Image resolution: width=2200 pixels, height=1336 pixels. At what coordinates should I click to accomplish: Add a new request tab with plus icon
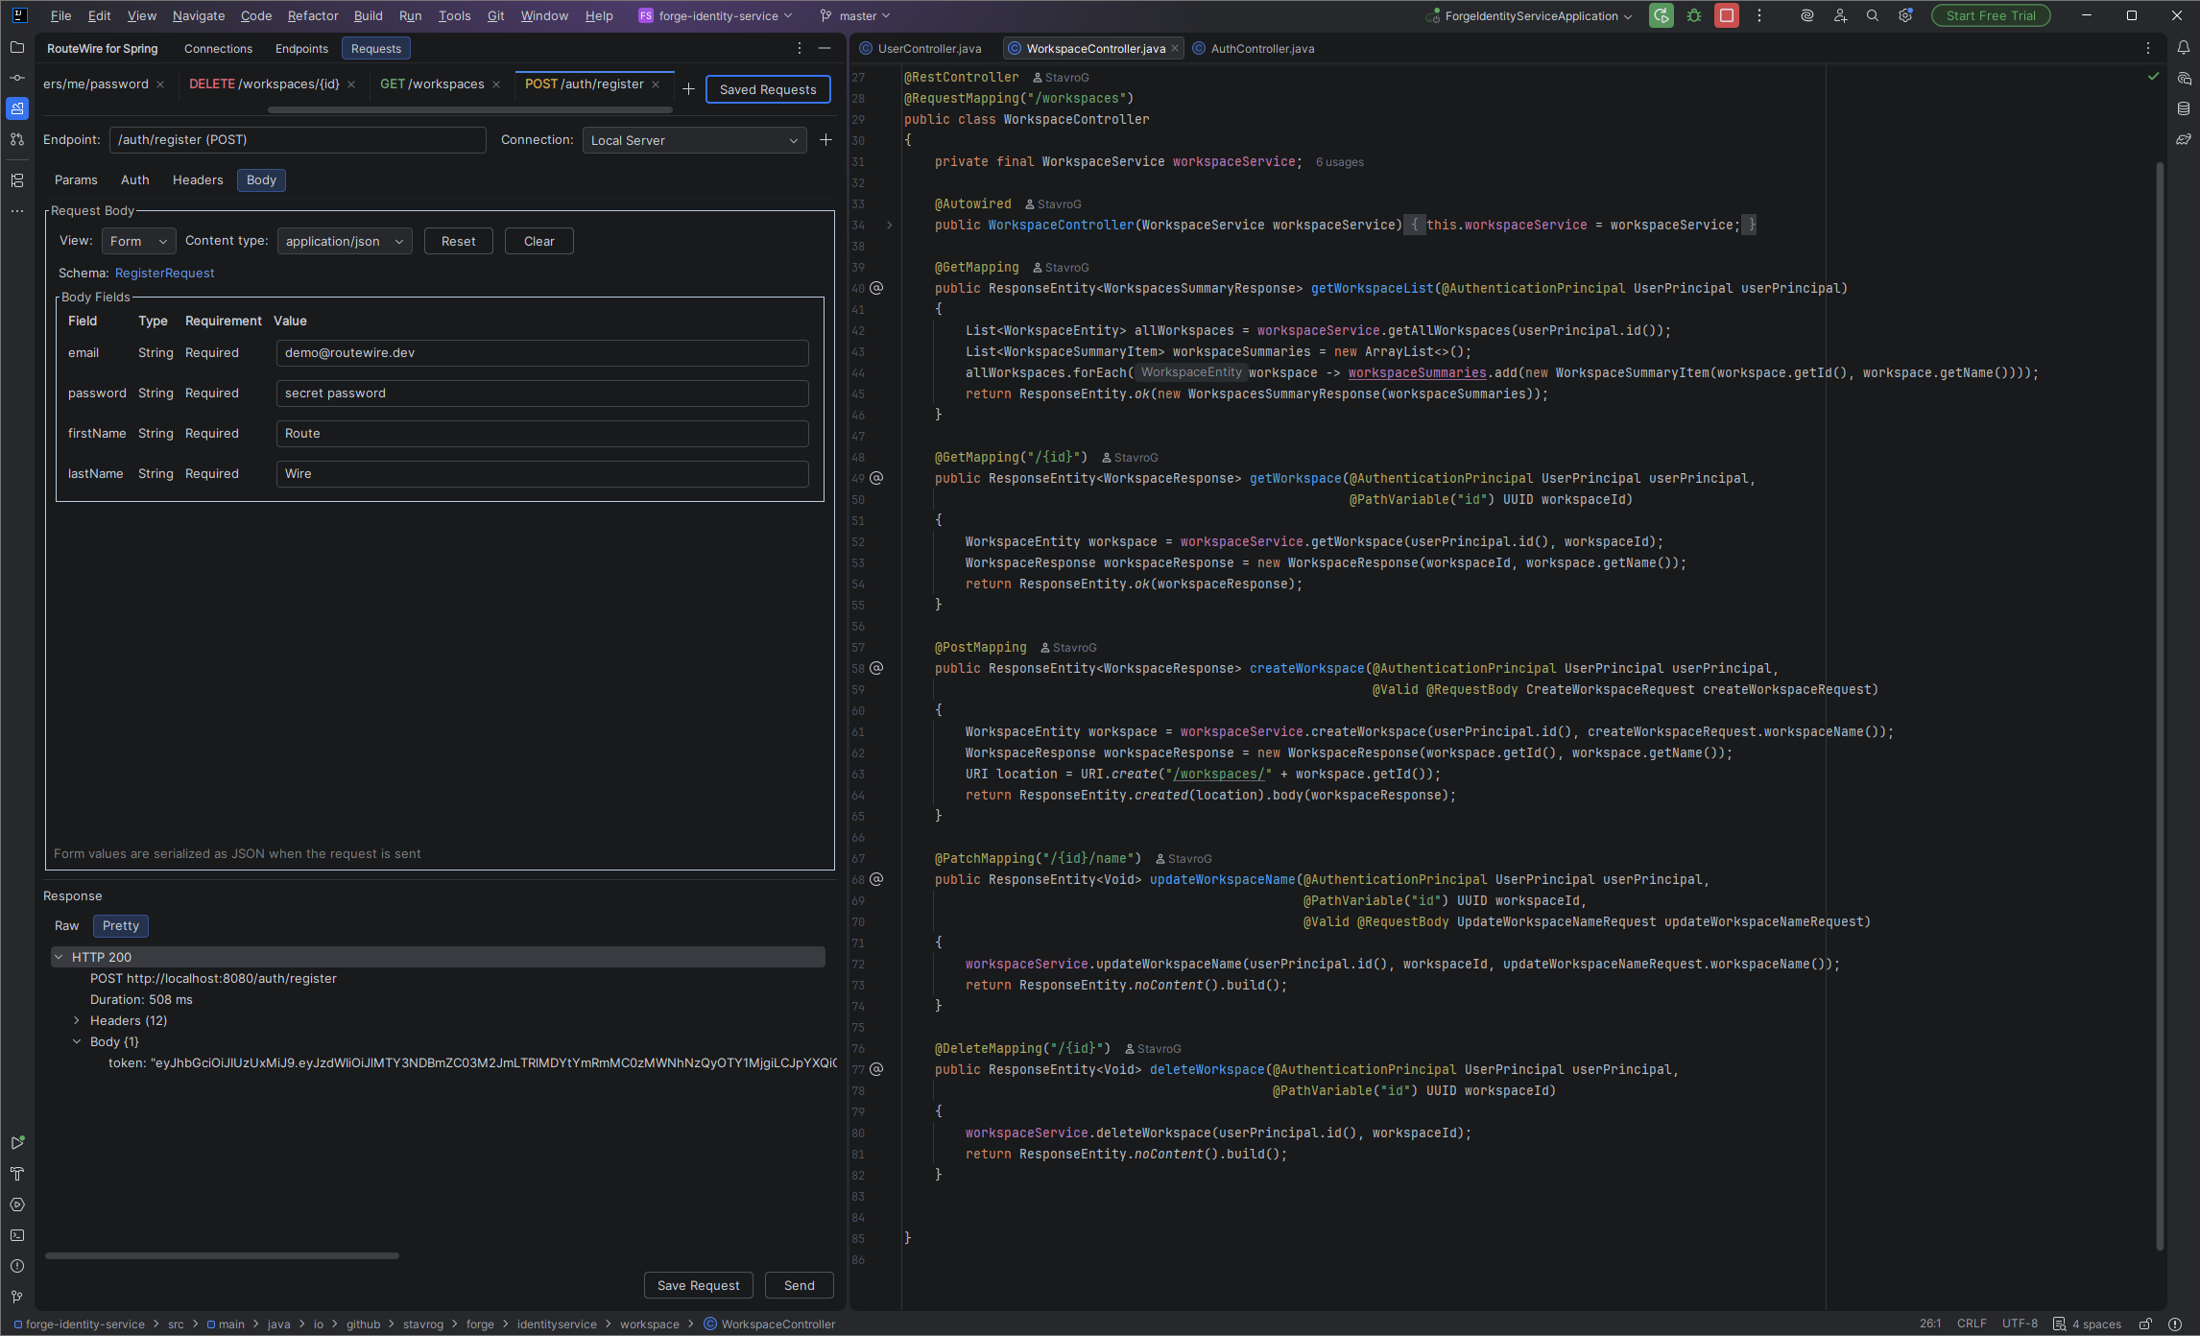tap(688, 89)
